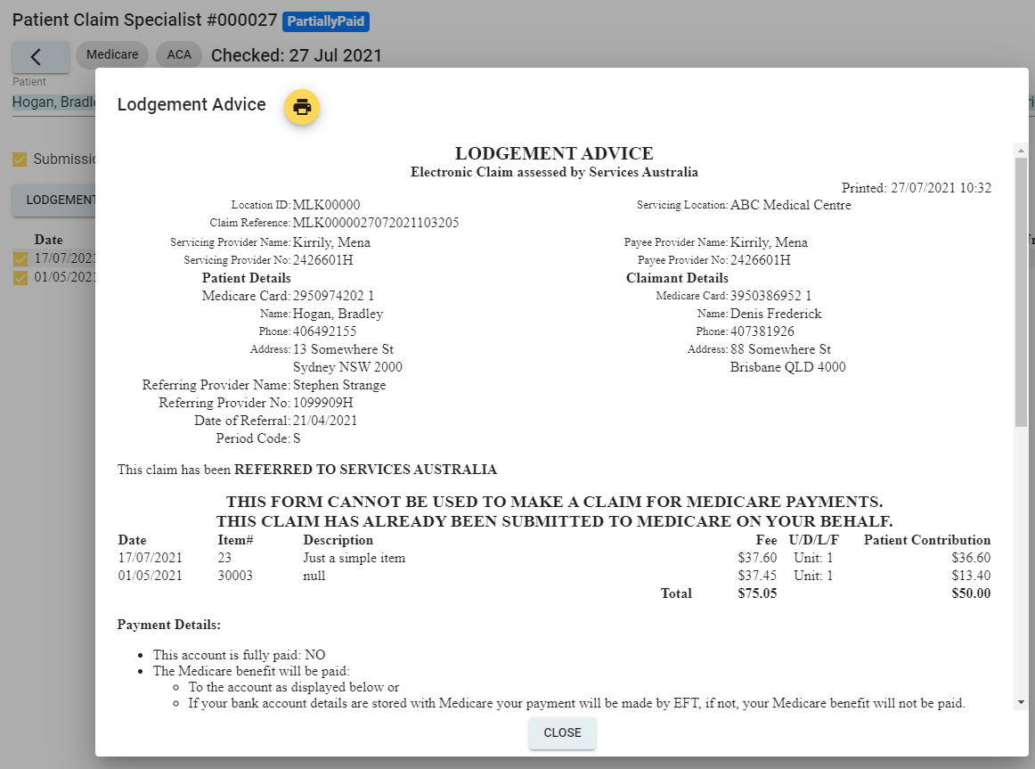This screenshot has height=769, width=1035.
Task: Click Location ID value MLK00000
Action: pyautogui.click(x=327, y=205)
